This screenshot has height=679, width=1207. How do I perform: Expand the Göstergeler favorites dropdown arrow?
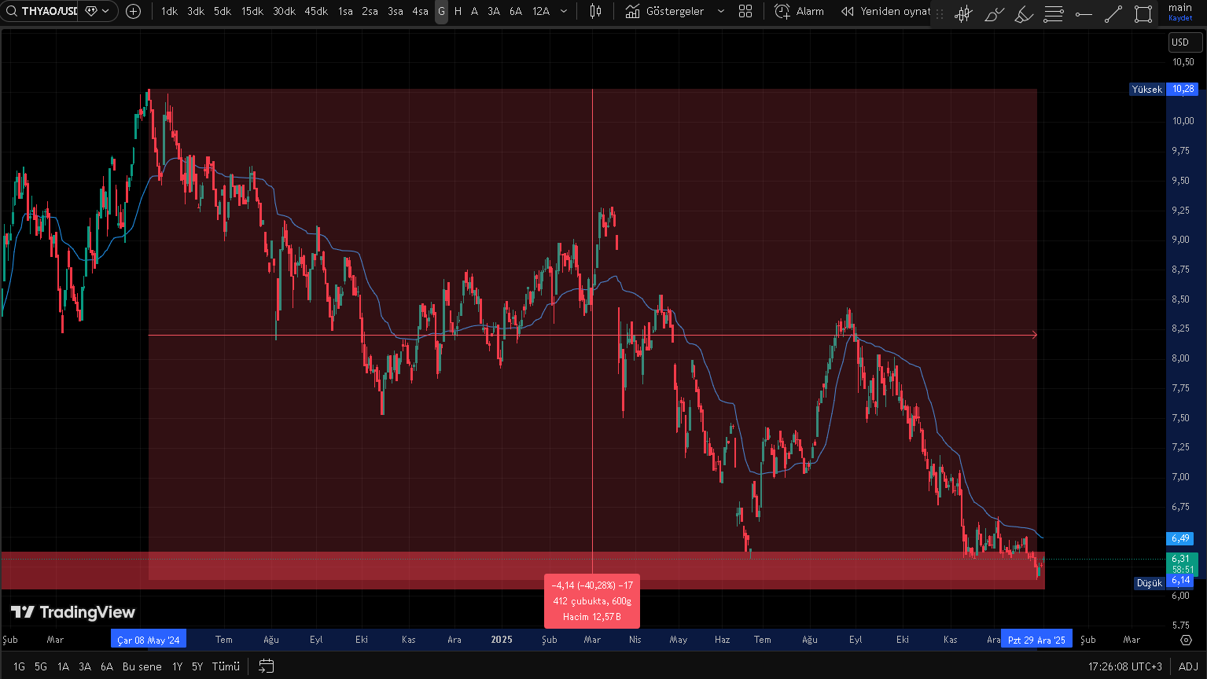721,11
